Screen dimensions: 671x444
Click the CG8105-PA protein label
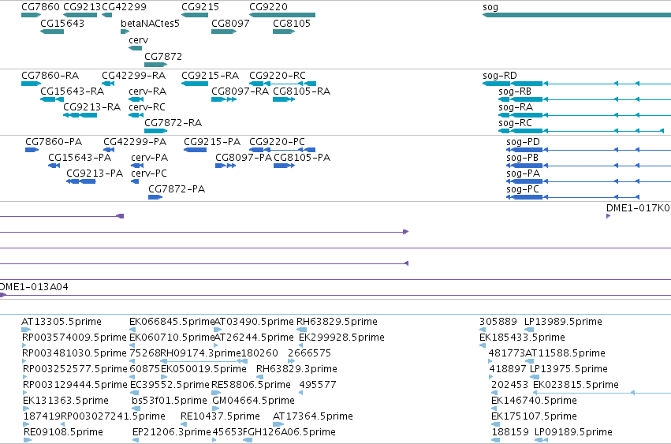(x=302, y=158)
